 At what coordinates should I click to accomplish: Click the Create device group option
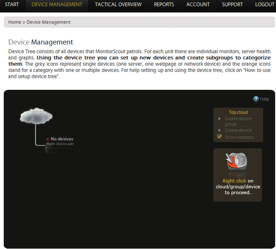pos(238,121)
